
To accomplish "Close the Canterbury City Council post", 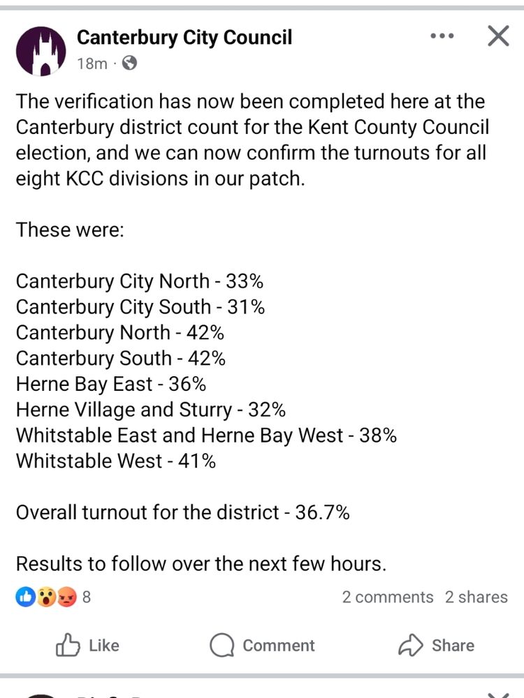I will click(497, 36).
